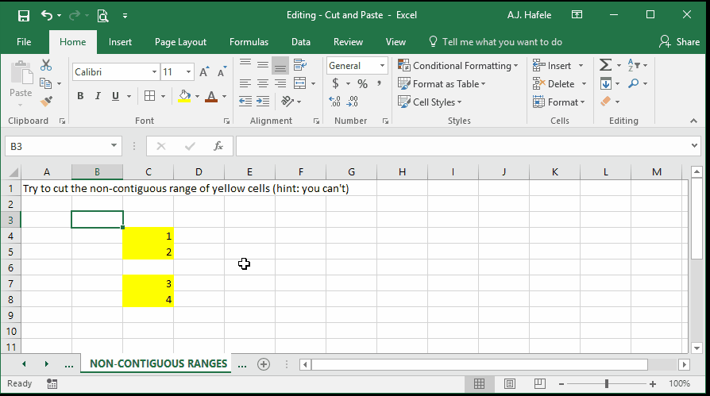Switch to the Page Layout tab

tap(180, 42)
